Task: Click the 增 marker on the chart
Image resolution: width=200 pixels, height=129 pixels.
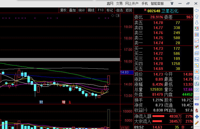Action: [63, 102]
